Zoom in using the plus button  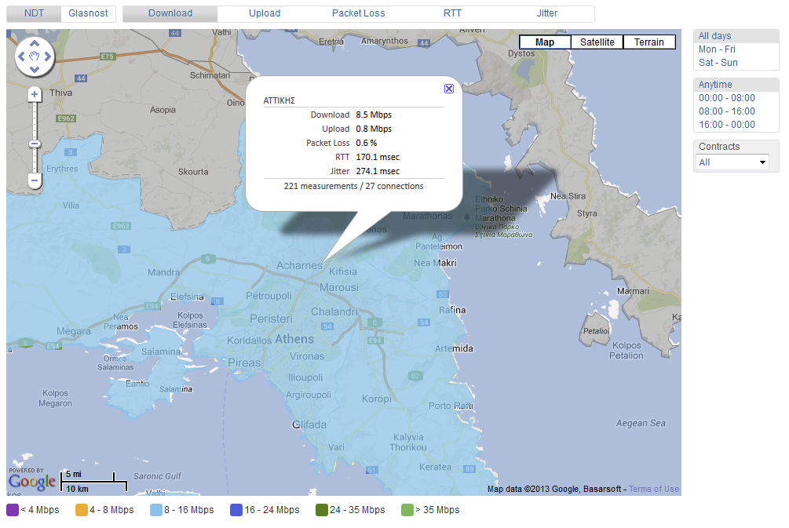35,94
